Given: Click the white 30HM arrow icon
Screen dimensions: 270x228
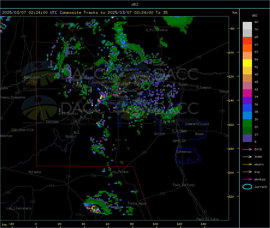Looking at the screenshot, I should point(247,157).
